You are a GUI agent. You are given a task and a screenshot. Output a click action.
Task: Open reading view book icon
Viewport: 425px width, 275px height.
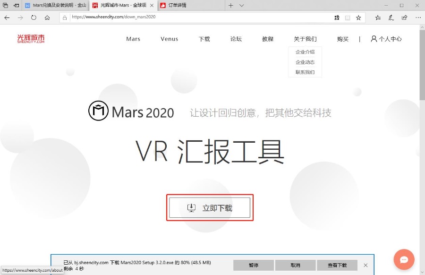point(348,17)
